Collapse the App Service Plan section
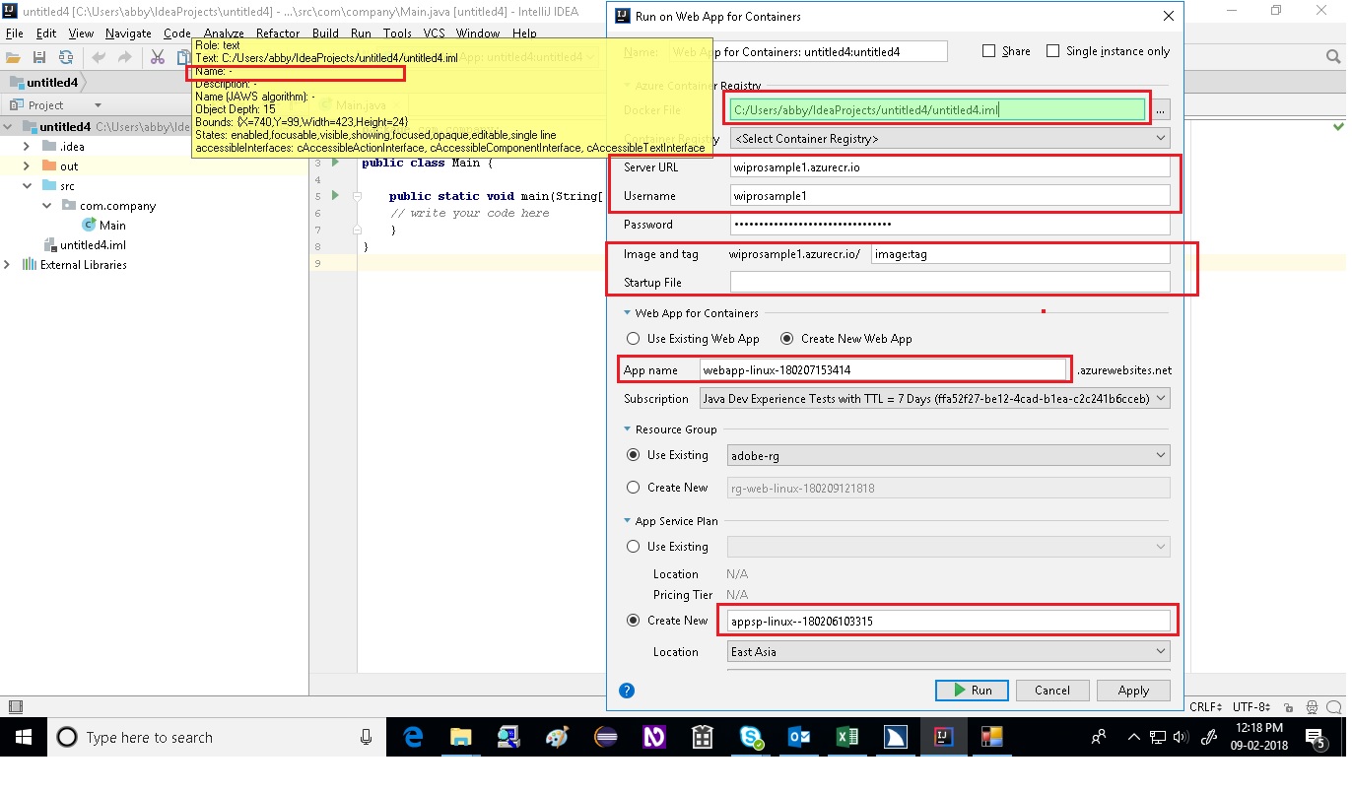Viewport: 1352px width, 792px height. coord(625,520)
